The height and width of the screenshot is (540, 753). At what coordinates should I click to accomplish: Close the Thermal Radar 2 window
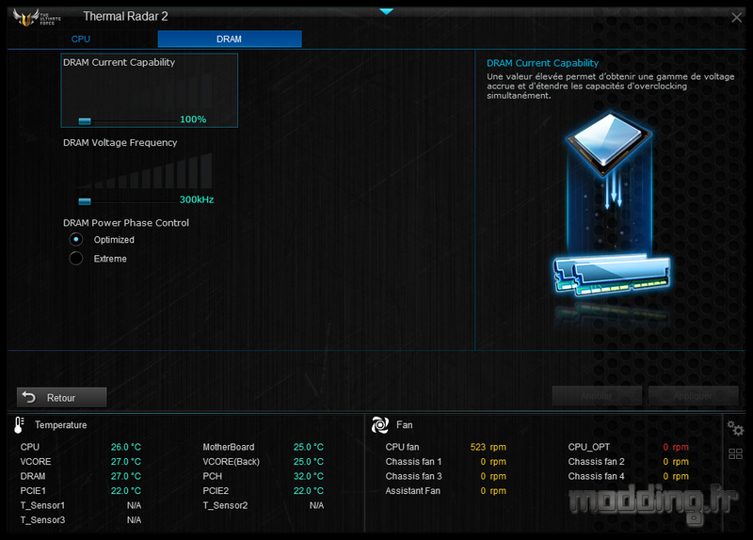[736, 18]
